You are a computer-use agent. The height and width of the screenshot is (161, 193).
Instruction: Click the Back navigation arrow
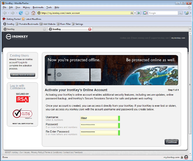(x=5, y=13)
